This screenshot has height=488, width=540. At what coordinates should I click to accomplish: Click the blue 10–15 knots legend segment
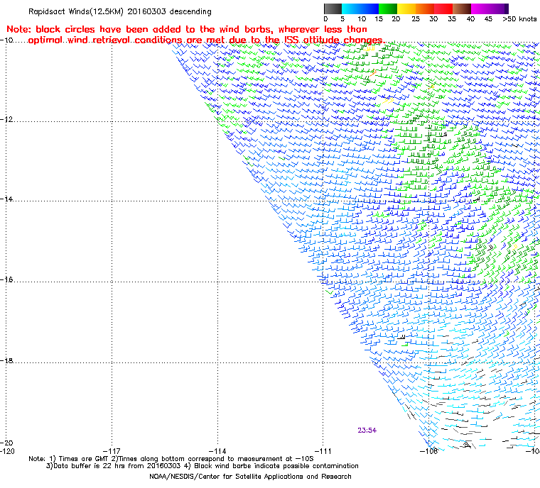(369, 9)
